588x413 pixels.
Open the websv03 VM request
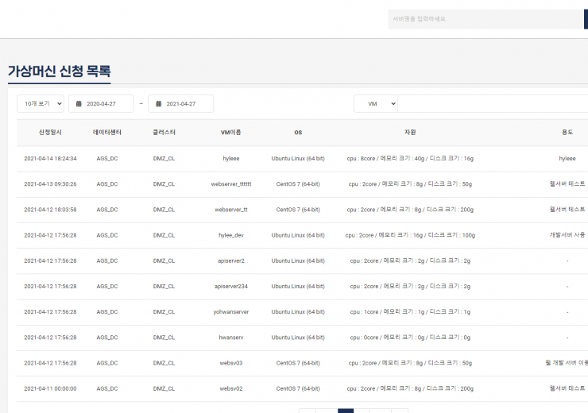coord(231,363)
